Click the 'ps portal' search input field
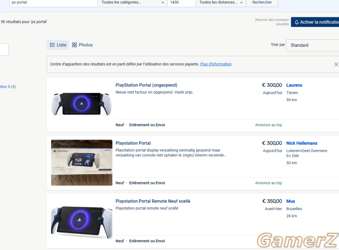 click(x=54, y=3)
